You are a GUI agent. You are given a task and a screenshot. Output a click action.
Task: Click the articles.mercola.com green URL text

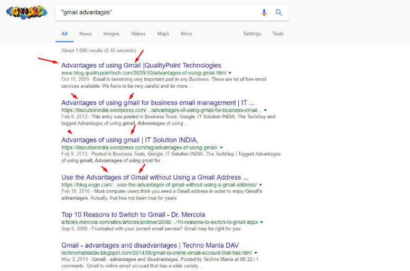point(160,222)
